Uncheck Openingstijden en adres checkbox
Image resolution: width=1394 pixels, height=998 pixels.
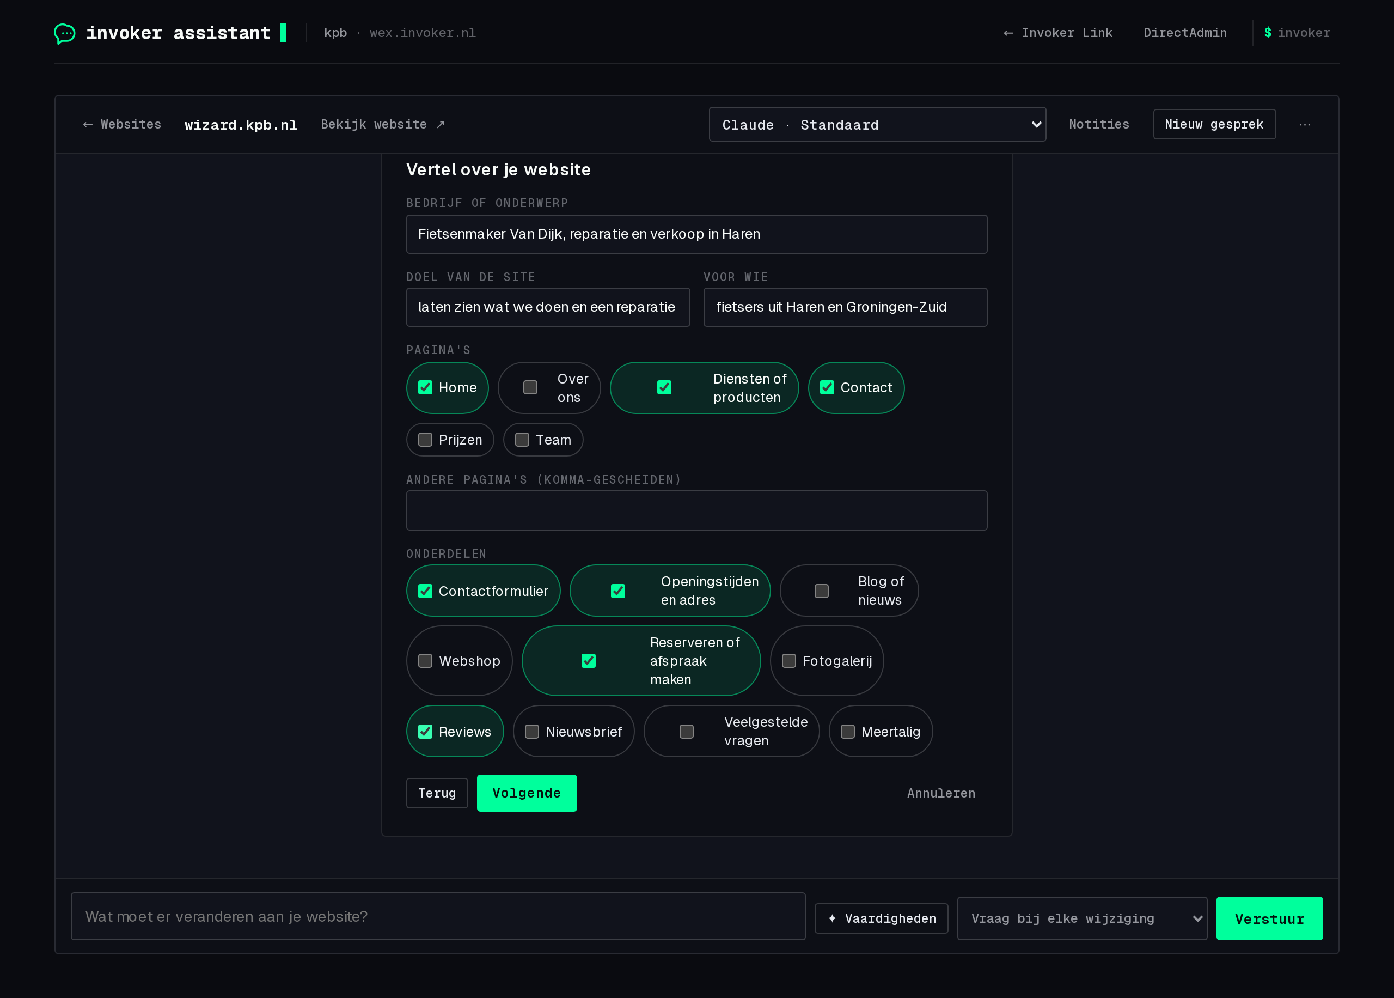(x=618, y=591)
